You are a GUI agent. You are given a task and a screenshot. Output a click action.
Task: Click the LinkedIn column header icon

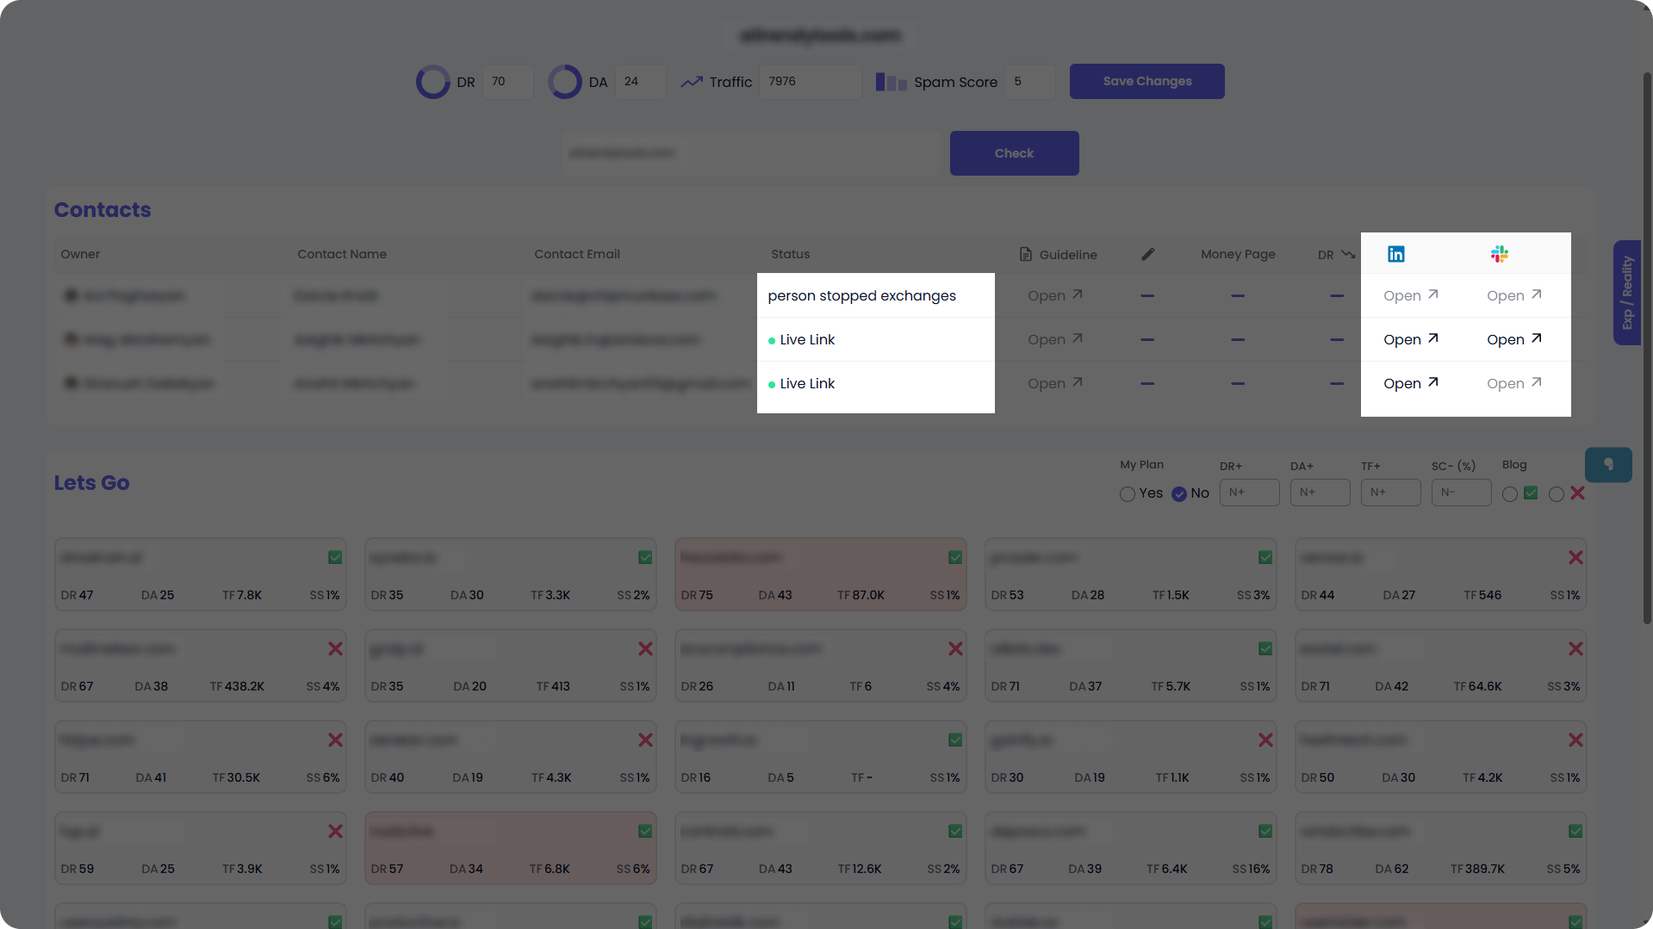point(1396,254)
